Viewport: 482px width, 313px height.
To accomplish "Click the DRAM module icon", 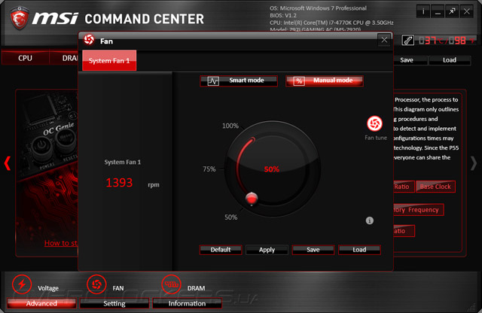I will click(x=171, y=284).
